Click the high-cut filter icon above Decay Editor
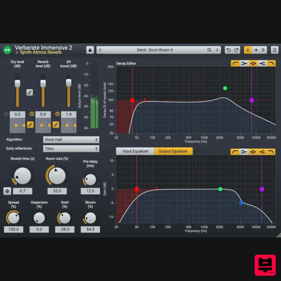281x281 pixels. [271, 63]
